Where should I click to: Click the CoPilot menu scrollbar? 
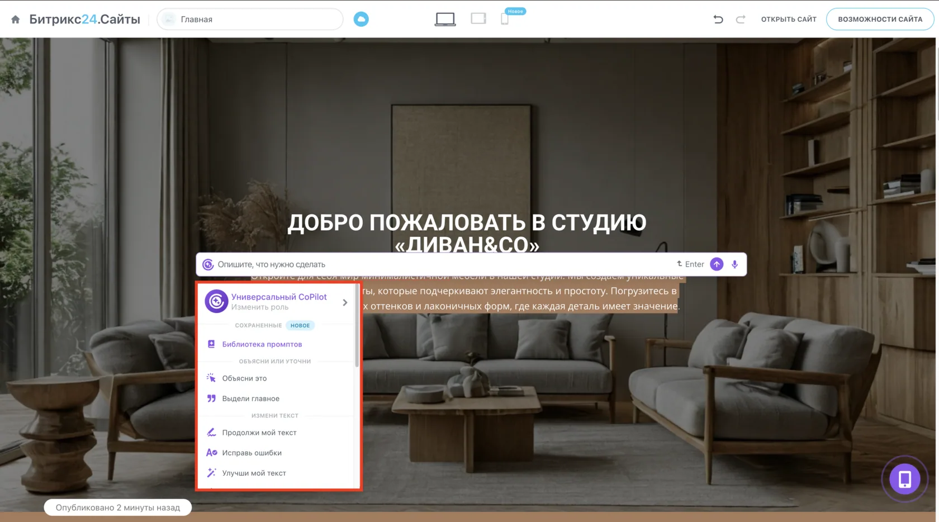pyautogui.click(x=357, y=326)
